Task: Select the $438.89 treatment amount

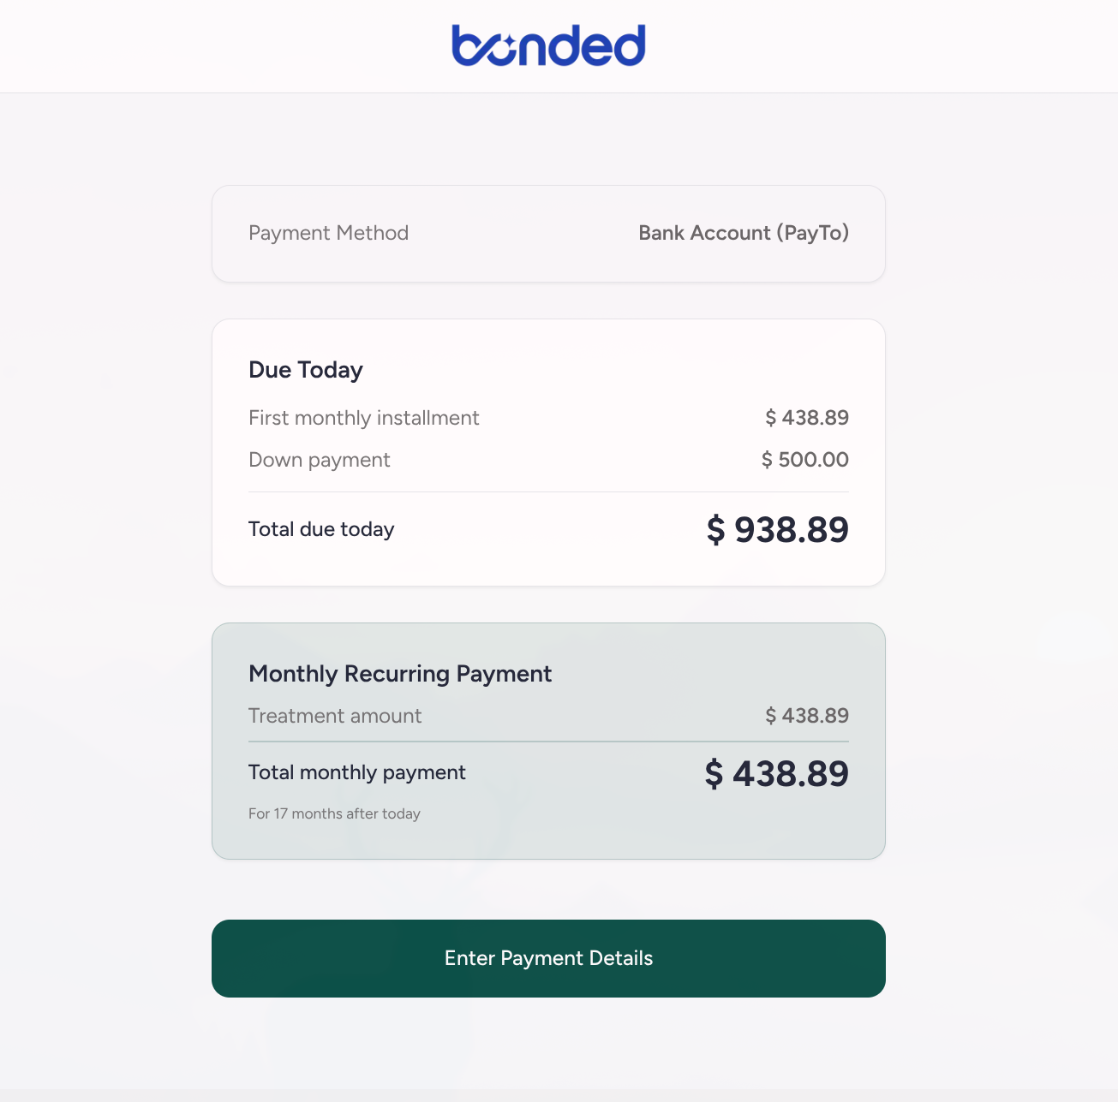Action: coord(806,716)
